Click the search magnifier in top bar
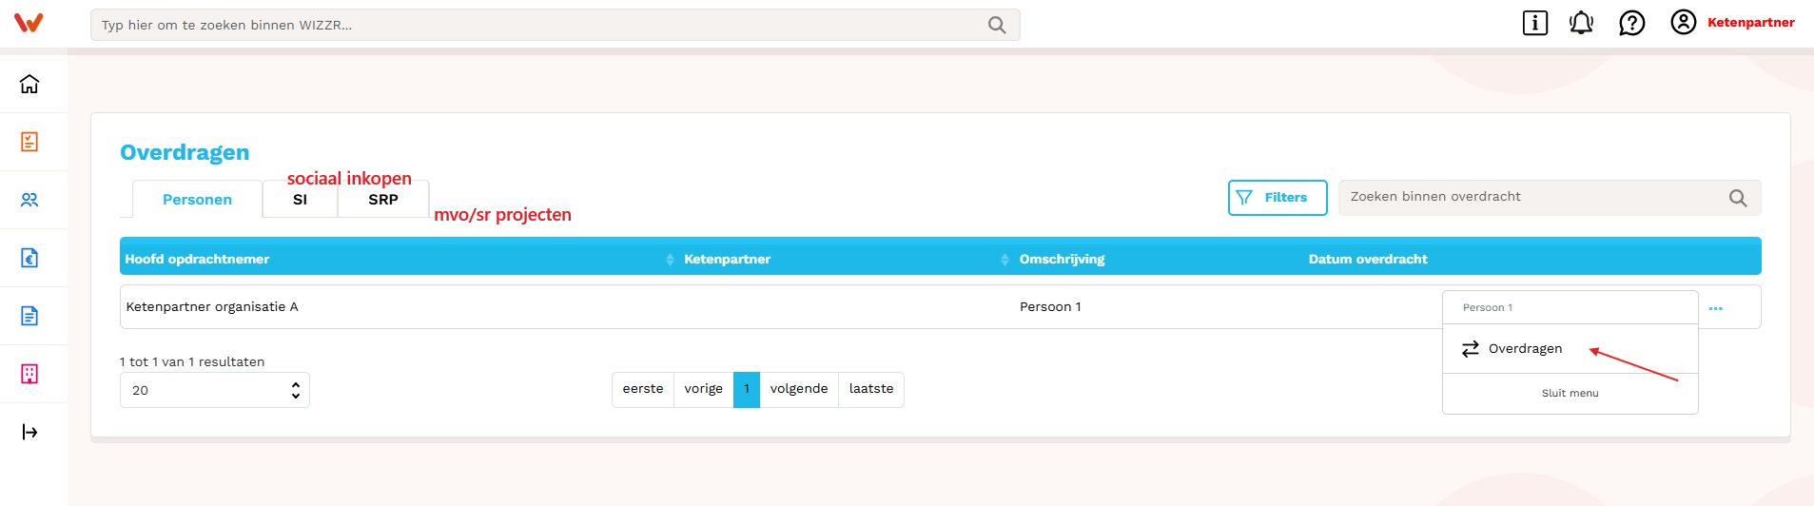1814x506 pixels. (x=997, y=26)
